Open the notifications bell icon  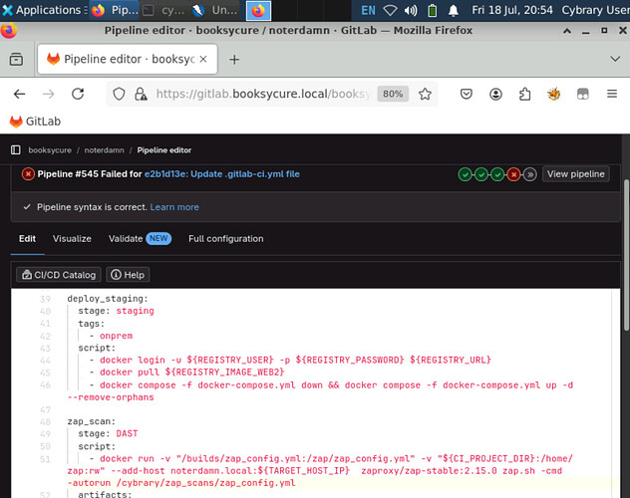(454, 10)
